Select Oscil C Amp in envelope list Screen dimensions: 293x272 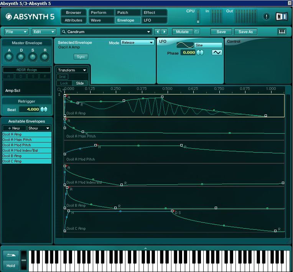(x=27, y=161)
